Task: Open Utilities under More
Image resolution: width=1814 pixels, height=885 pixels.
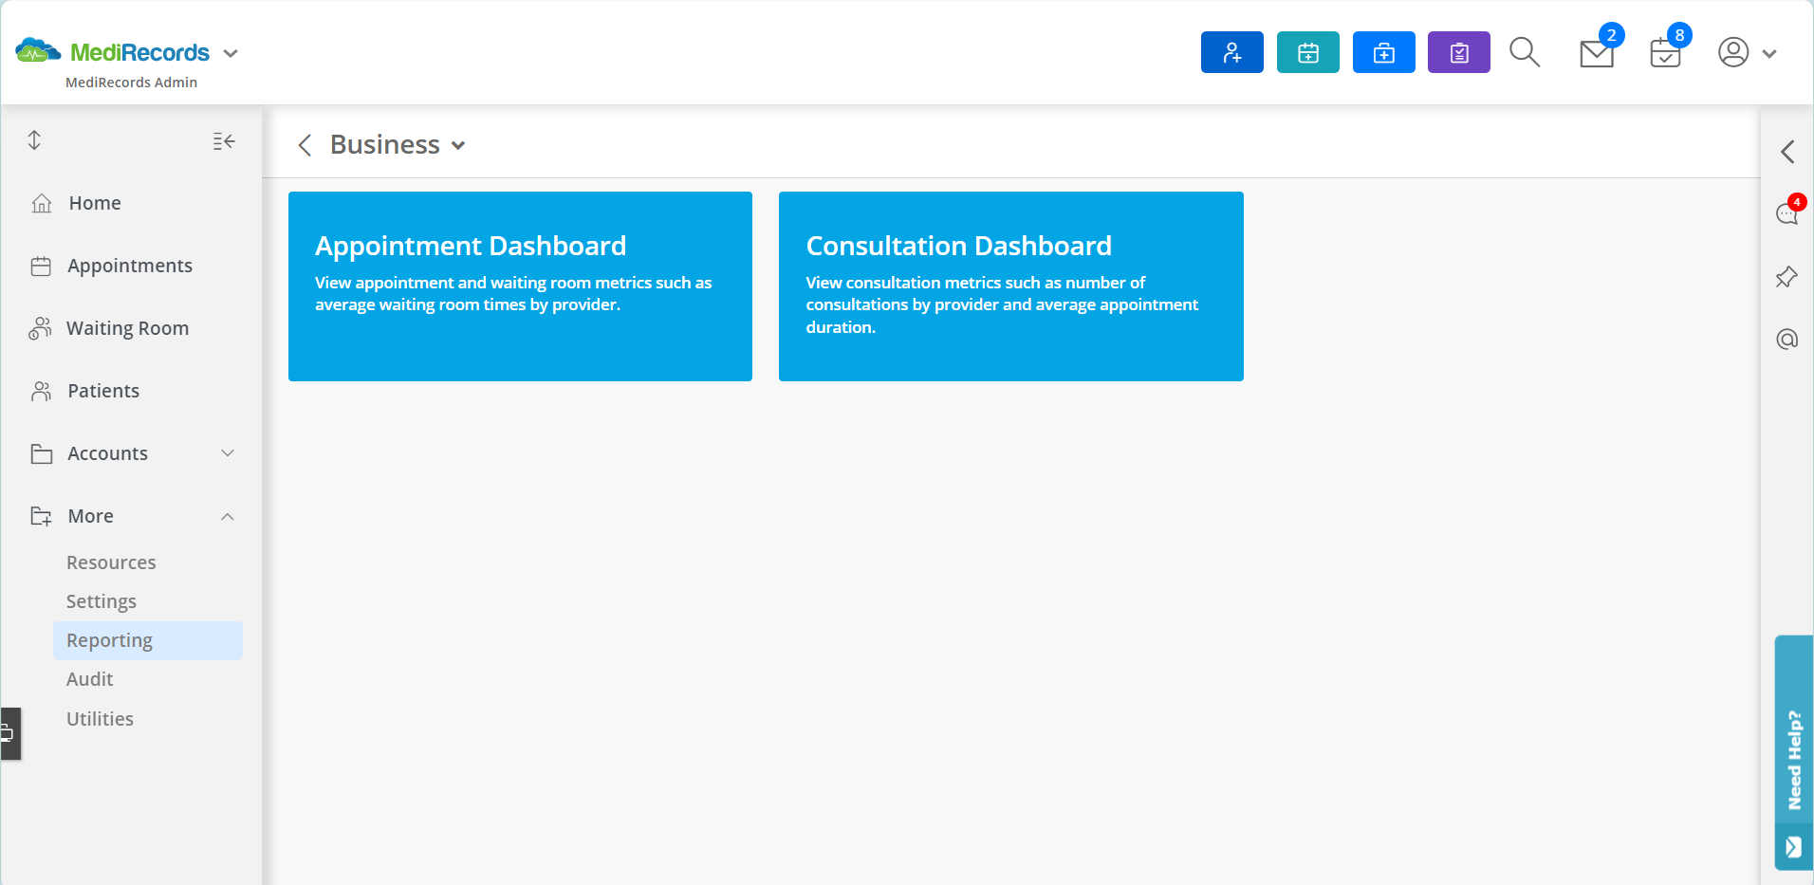Action: tap(100, 719)
